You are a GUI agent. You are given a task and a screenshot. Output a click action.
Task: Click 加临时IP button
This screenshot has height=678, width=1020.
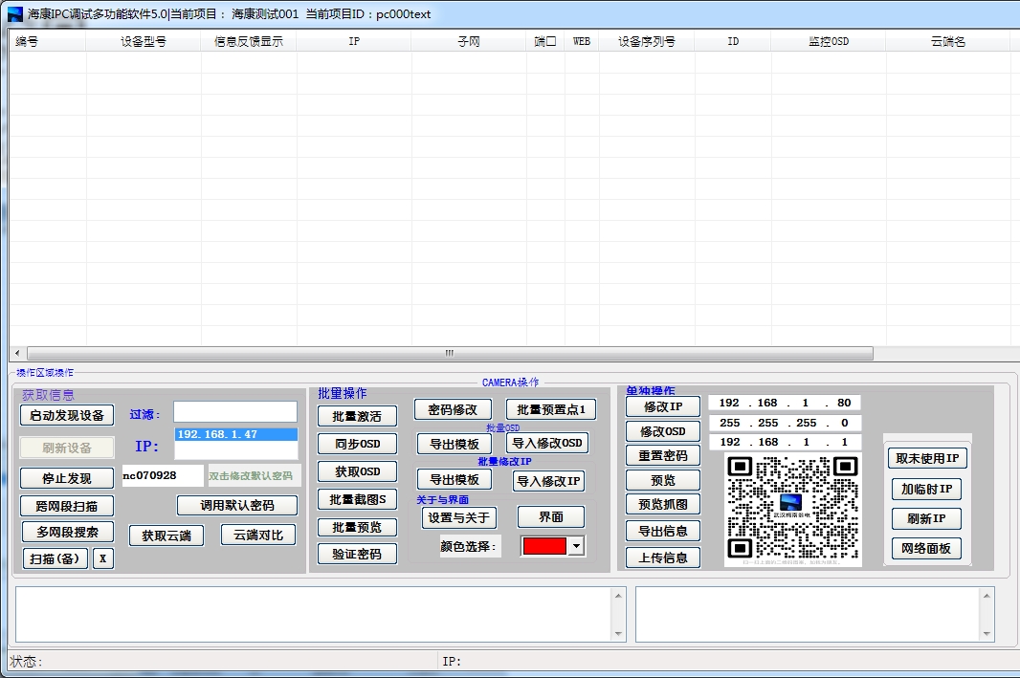coord(926,489)
